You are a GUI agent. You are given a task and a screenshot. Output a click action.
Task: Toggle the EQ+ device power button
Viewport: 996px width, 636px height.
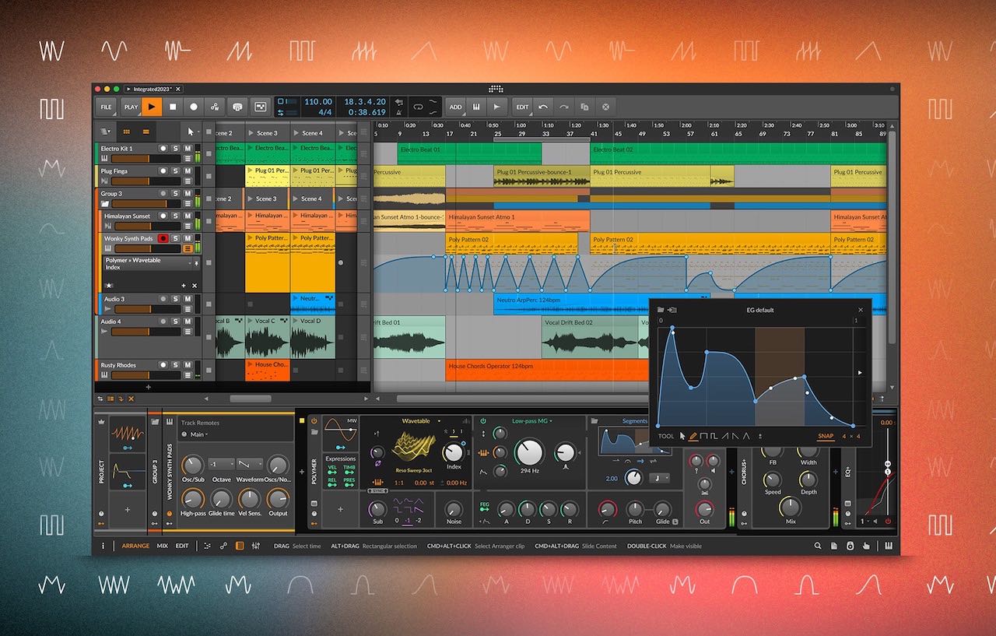887,521
